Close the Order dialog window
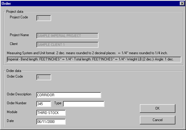 click(182, 3)
